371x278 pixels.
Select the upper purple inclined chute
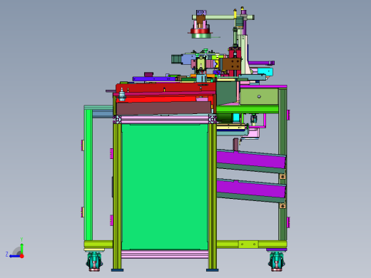251,159
